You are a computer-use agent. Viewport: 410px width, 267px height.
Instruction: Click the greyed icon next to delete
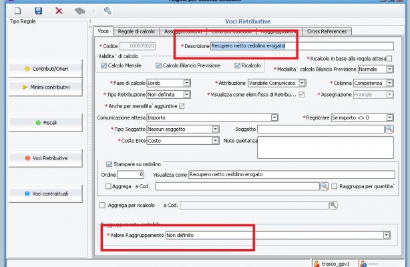[x=79, y=11]
